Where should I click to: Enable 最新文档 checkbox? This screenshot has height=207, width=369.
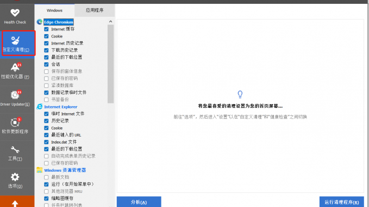[x=46, y=177]
